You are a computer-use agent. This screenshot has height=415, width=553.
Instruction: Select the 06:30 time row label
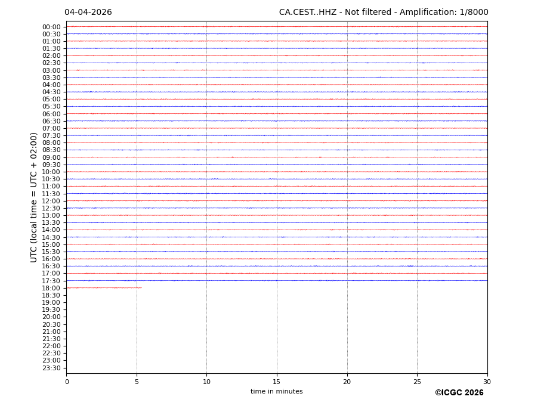[x=51, y=121]
